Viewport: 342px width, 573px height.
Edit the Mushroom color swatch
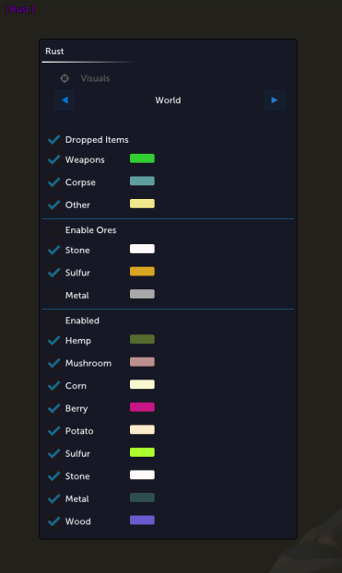(x=142, y=362)
